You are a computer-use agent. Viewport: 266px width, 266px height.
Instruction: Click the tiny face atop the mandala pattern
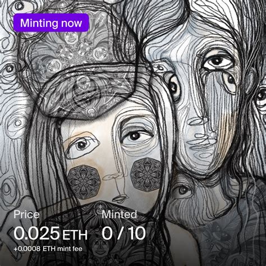(x=71, y=36)
